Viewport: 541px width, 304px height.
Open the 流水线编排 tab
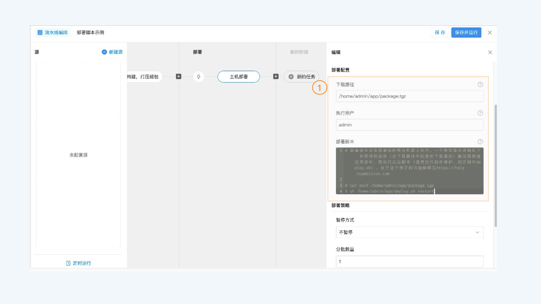[53, 33]
